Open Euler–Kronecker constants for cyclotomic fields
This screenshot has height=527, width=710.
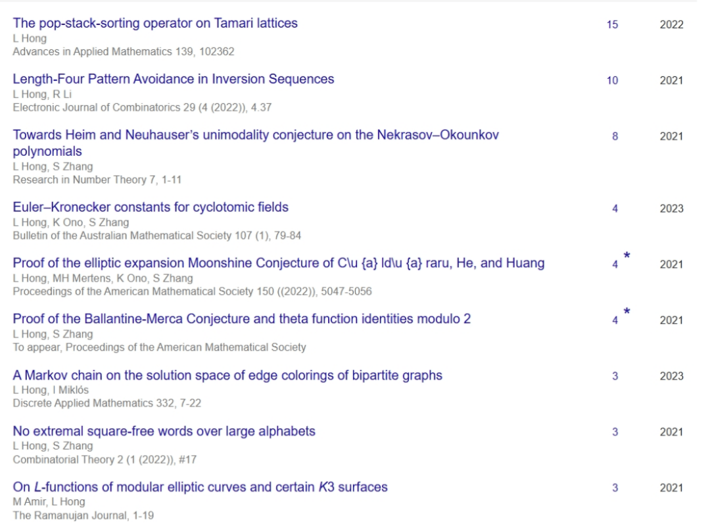tap(151, 207)
